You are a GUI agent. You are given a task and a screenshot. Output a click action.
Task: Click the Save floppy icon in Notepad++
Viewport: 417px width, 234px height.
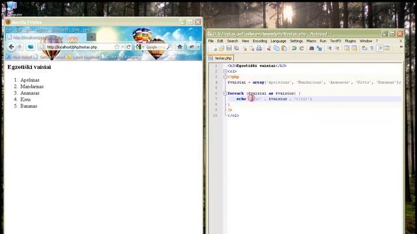pos(229,48)
